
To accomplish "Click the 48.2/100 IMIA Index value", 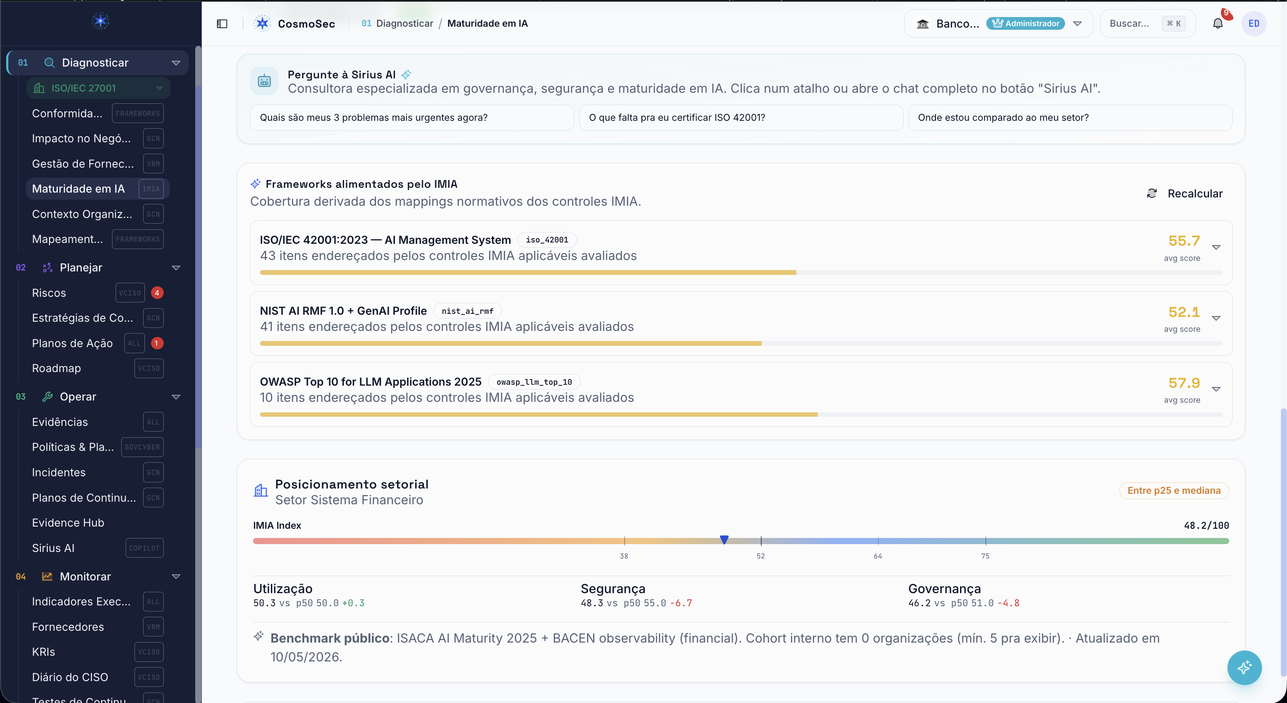I will pos(1206,525).
